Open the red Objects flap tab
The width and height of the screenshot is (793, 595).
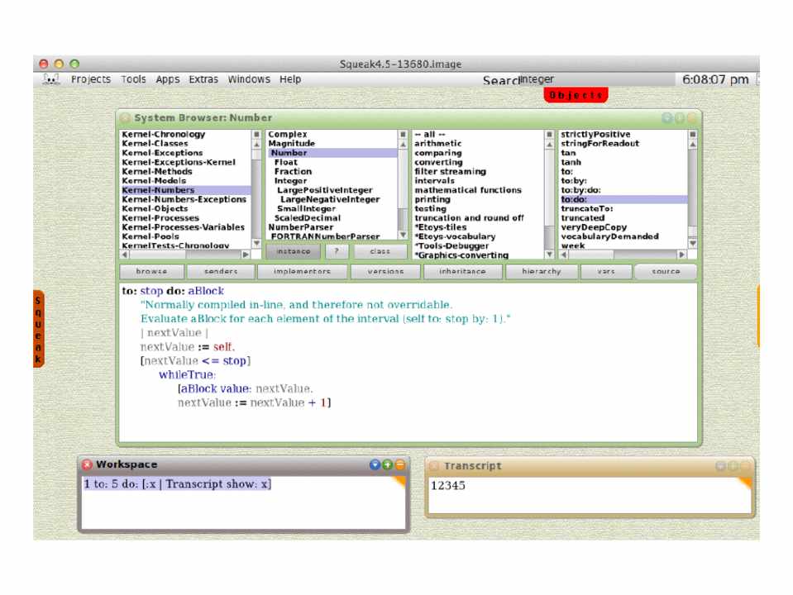(576, 95)
